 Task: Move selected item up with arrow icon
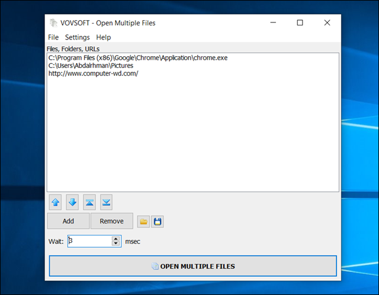pos(55,202)
